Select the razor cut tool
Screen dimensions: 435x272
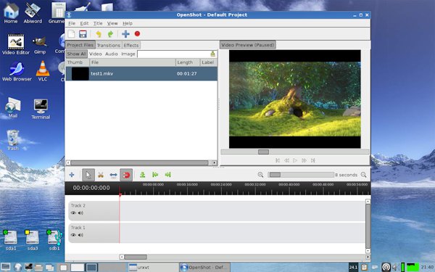tap(101, 175)
